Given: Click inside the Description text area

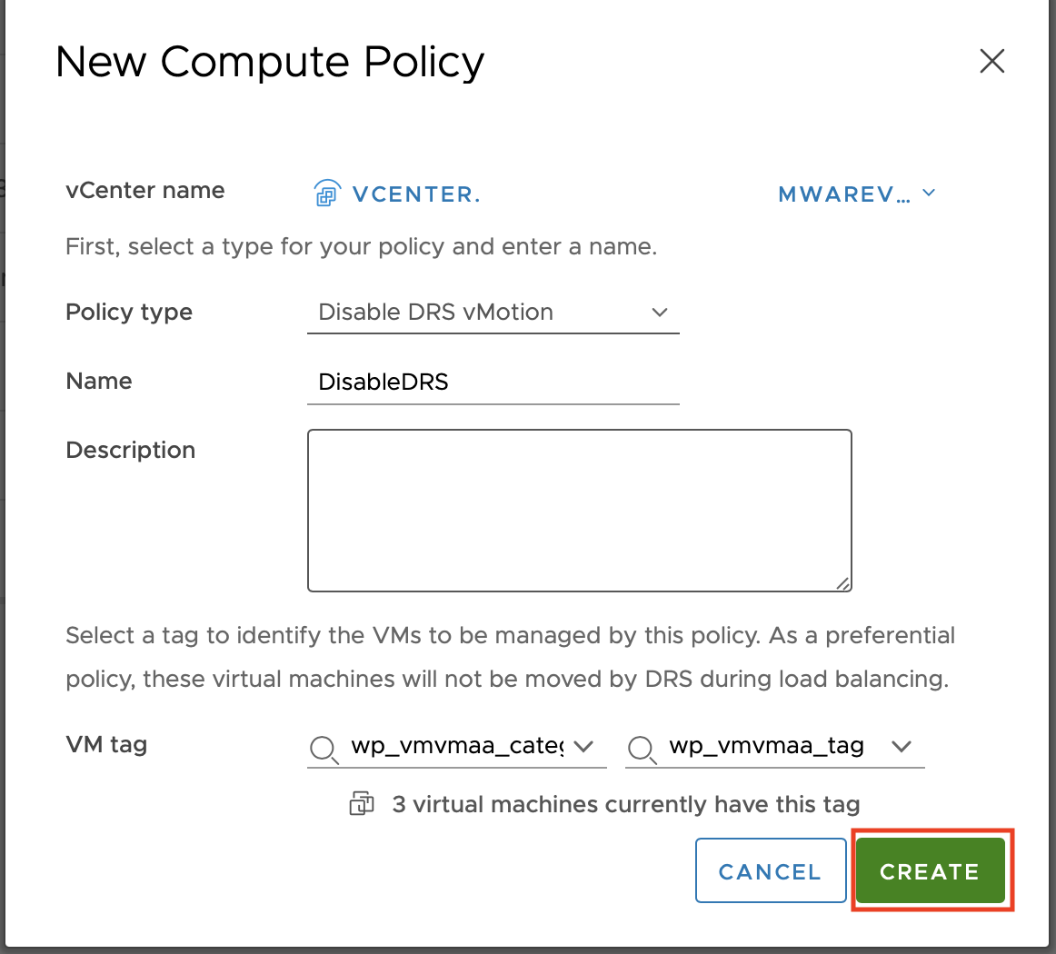Looking at the screenshot, I should point(579,510).
